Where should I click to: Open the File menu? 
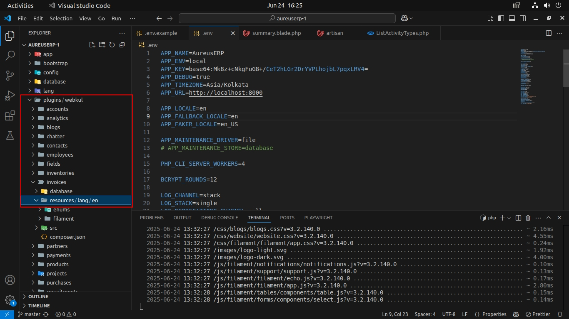tap(22, 18)
